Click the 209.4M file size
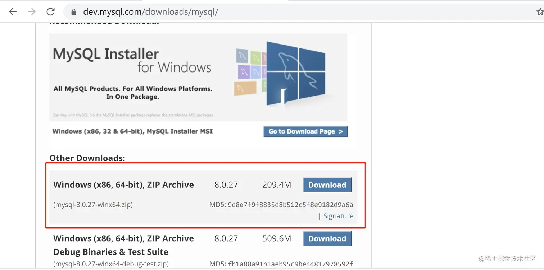Viewport: 544px width, 270px height. [277, 185]
